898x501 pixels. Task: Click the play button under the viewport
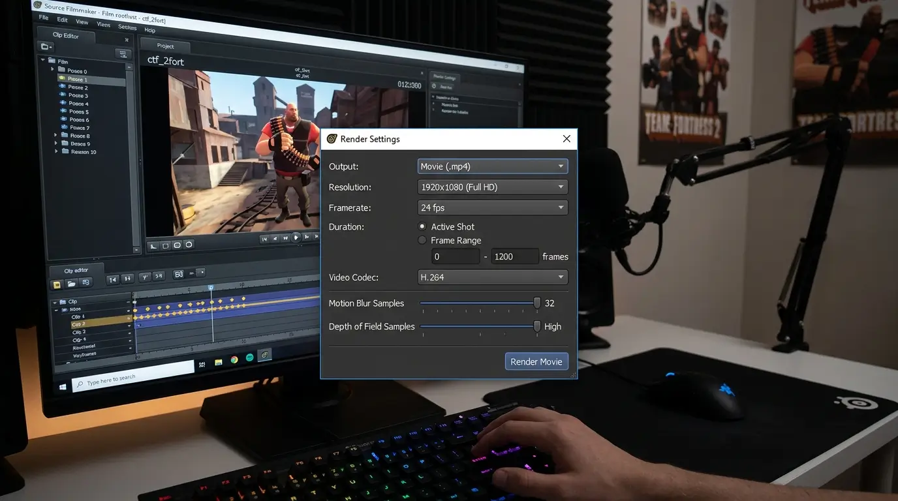(x=296, y=237)
